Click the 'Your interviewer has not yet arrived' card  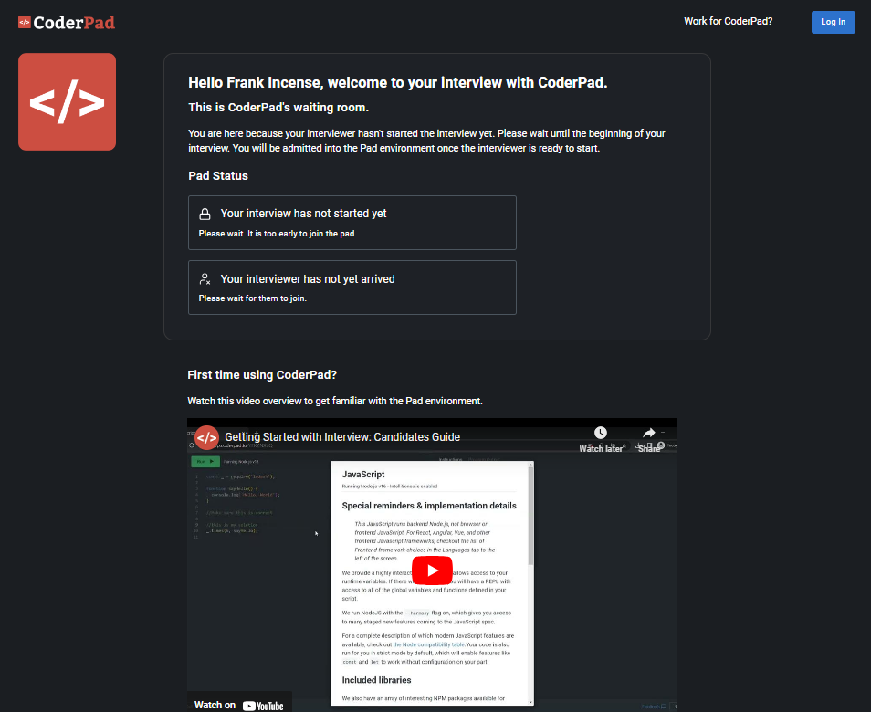[352, 287]
